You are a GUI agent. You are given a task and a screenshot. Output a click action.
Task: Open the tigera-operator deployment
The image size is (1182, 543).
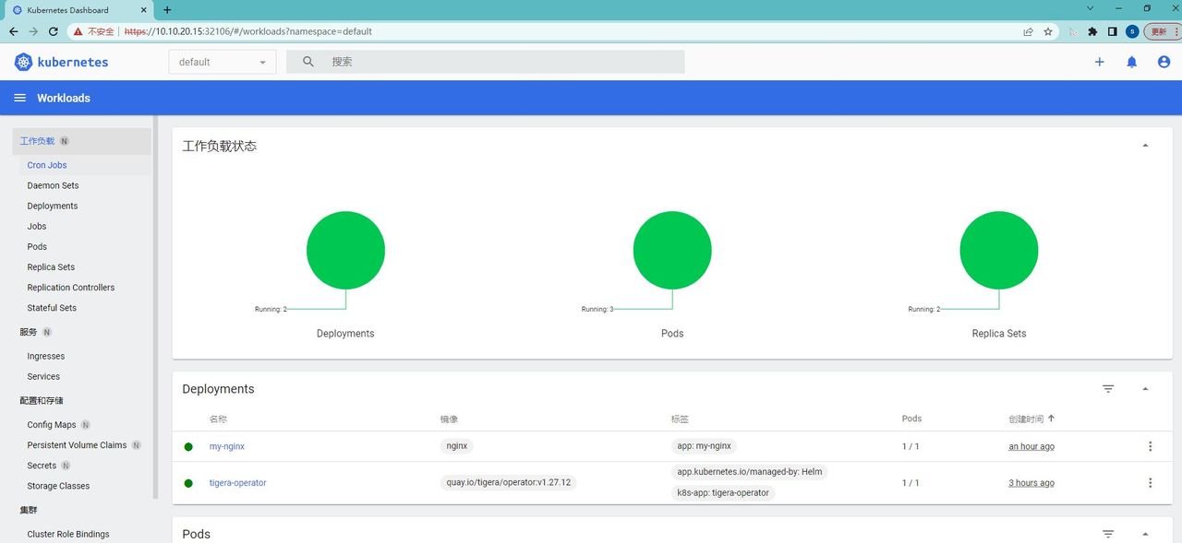[x=237, y=482]
